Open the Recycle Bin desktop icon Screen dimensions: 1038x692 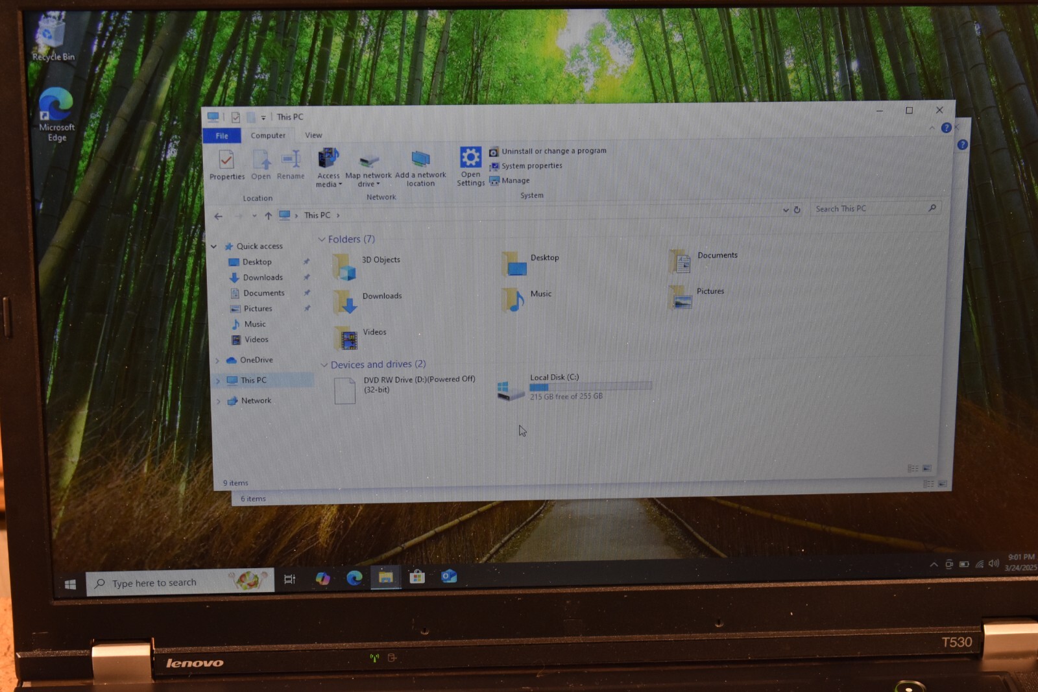53,39
